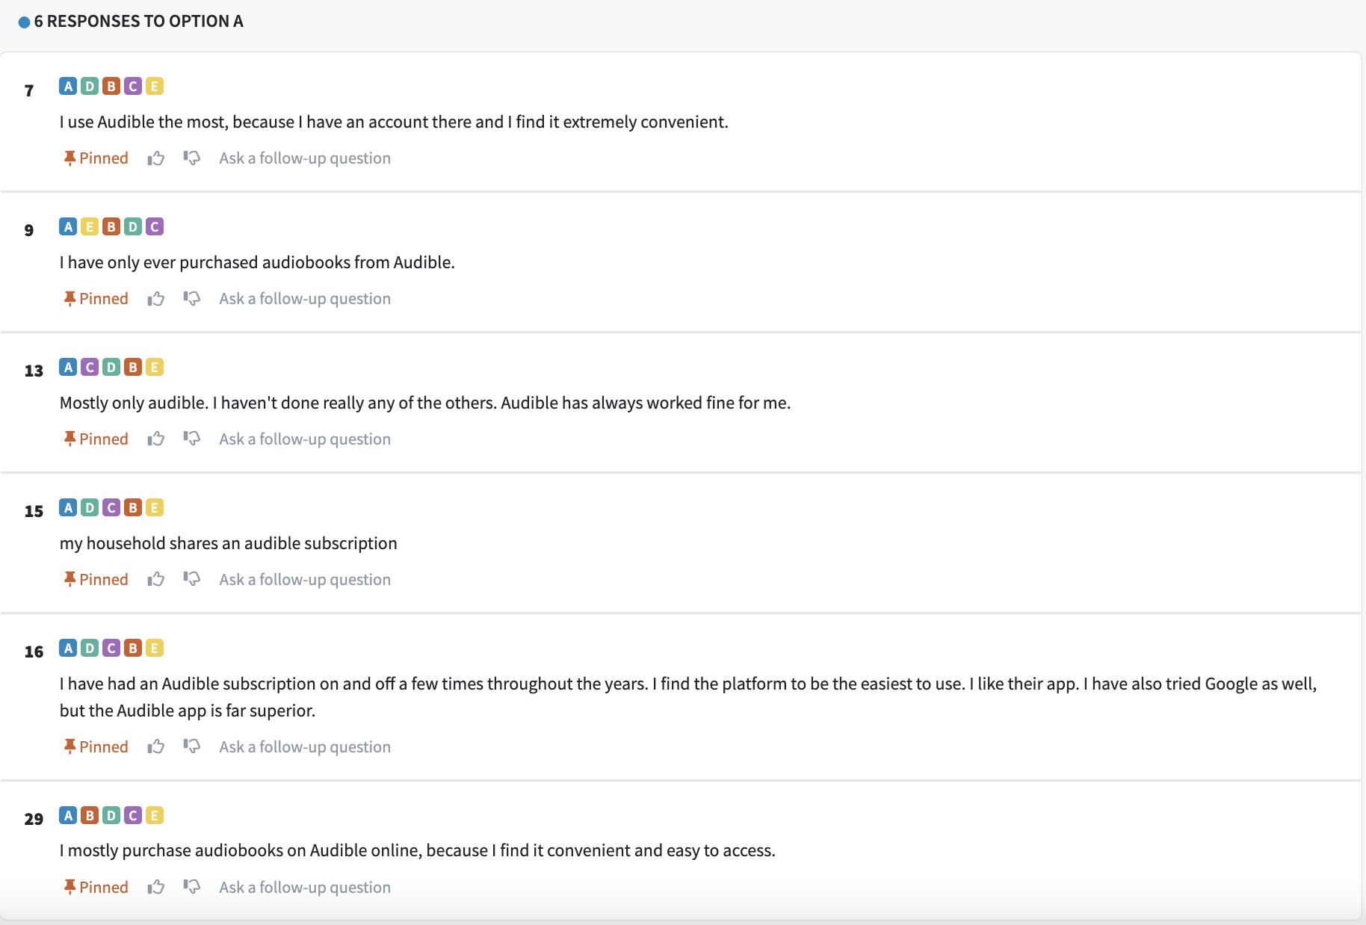Toggle Pinned on response 16
This screenshot has height=925, width=1366.
point(96,747)
